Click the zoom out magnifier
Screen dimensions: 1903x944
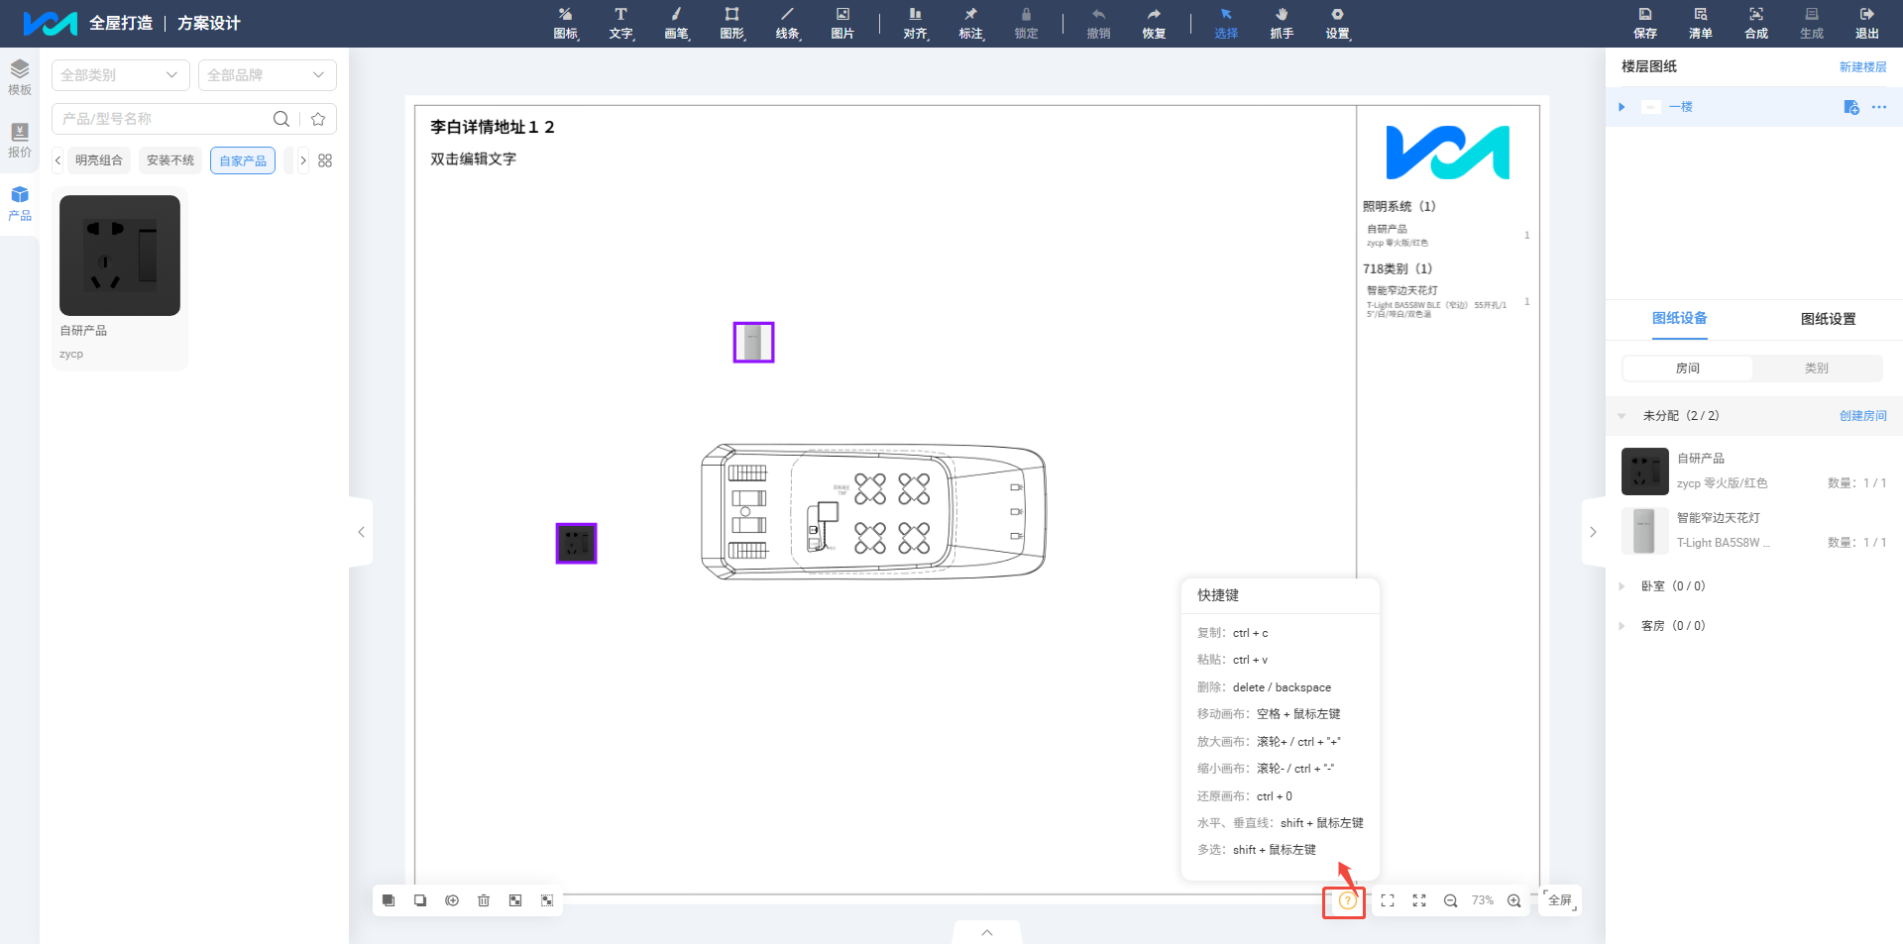1451,900
